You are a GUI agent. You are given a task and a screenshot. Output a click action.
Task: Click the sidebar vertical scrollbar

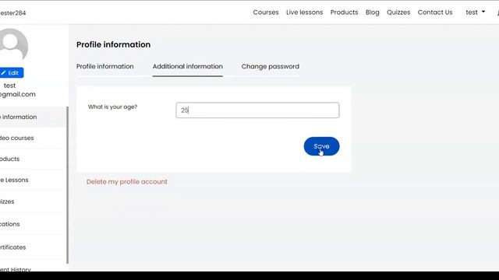pyautogui.click(x=68, y=185)
